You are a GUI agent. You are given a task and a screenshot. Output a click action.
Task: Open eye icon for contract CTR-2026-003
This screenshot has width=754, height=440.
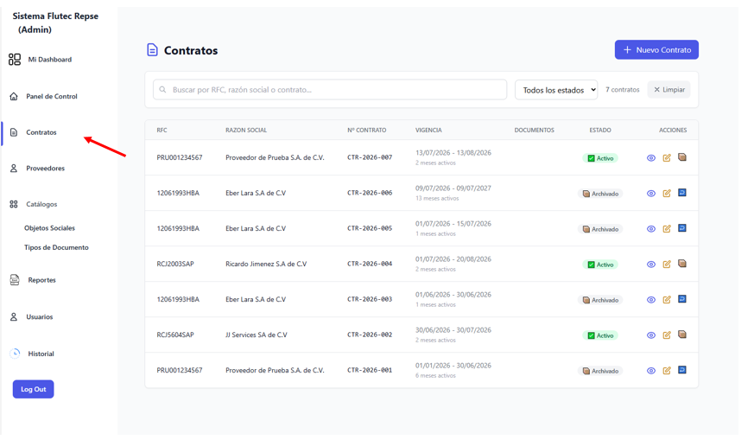click(651, 299)
